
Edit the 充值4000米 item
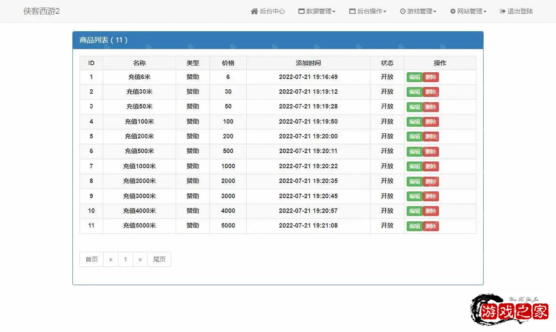pos(415,211)
